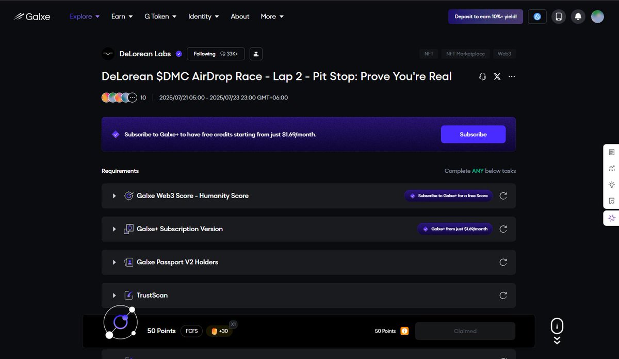Image resolution: width=619 pixels, height=359 pixels.
Task: Expand Galxe Passport V2 Holders task
Action: pos(115,262)
